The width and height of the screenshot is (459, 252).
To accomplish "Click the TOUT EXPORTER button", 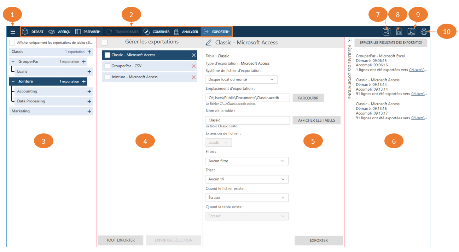I will [121, 240].
